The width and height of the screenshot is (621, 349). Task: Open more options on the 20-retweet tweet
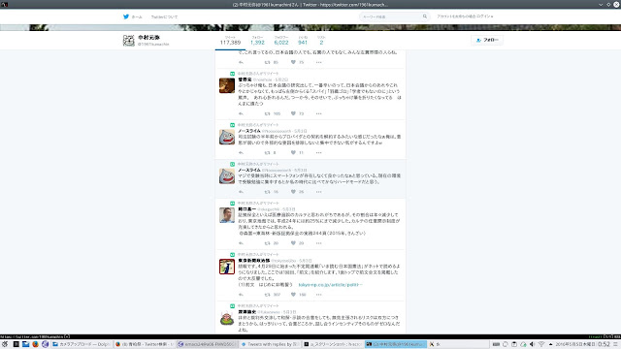click(319, 243)
